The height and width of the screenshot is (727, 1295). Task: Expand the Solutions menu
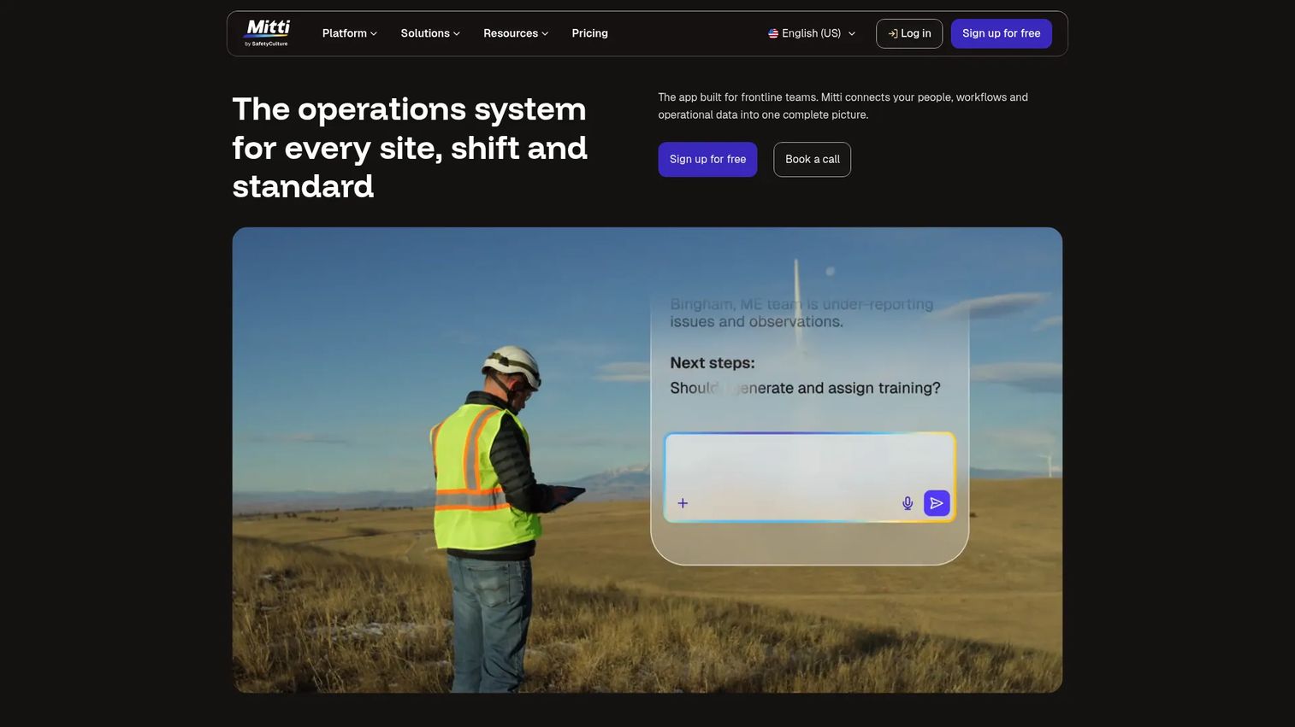pos(430,33)
